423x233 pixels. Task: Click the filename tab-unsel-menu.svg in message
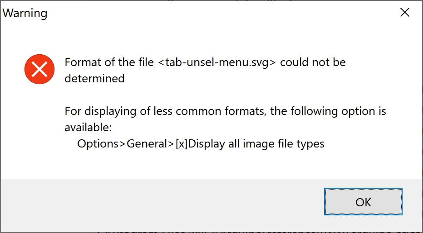click(x=217, y=62)
